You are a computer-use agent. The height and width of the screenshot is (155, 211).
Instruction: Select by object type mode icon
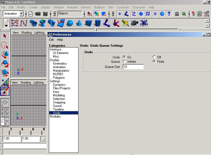[x=97, y=14]
